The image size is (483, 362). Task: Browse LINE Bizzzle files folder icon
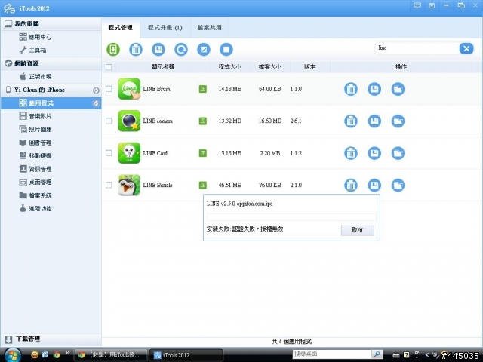coord(398,185)
